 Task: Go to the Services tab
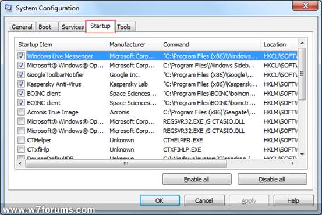[73, 27]
